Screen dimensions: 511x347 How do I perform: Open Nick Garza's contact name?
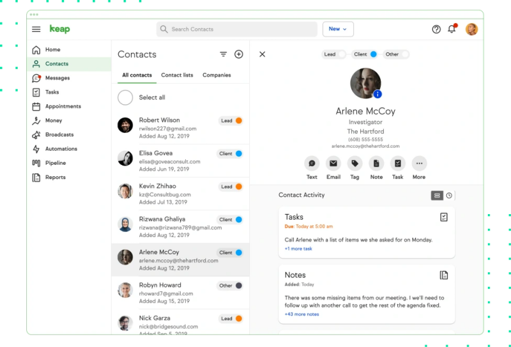[155, 318]
